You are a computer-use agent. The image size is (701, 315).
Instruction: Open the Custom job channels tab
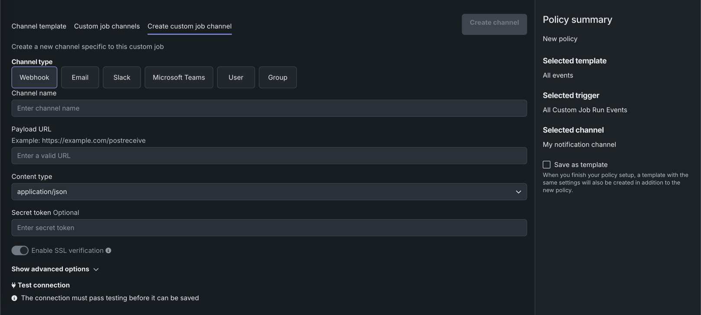tap(107, 26)
